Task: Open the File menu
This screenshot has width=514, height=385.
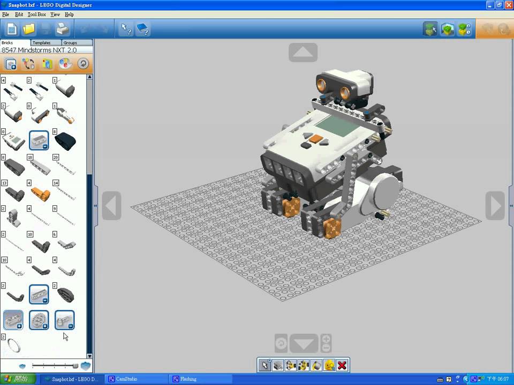Action: click(5, 14)
